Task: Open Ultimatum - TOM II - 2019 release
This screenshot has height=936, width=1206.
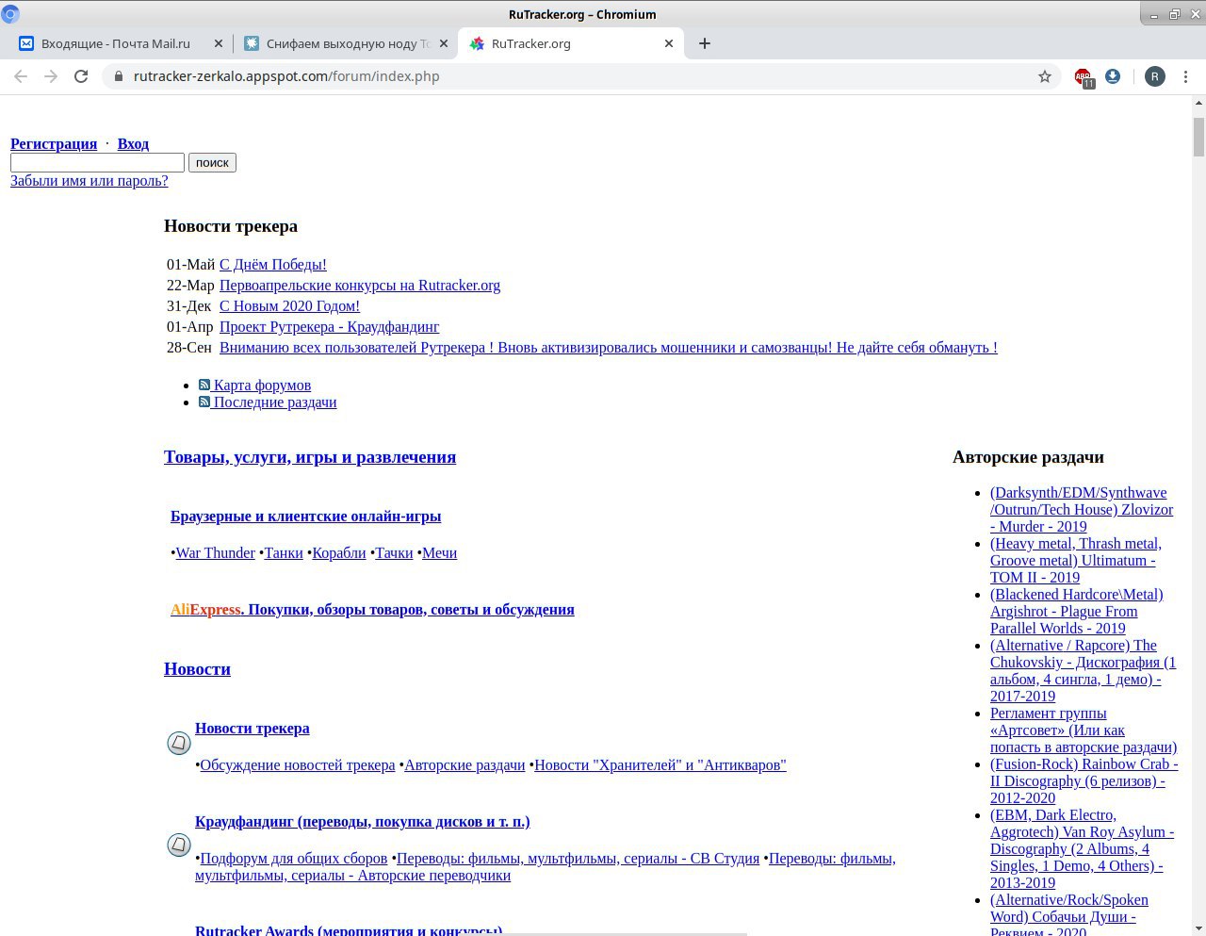Action: tap(1075, 561)
